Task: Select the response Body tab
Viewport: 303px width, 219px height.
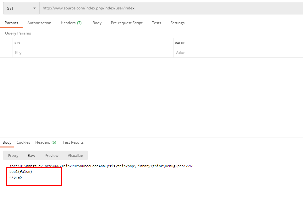Action: click(x=7, y=142)
